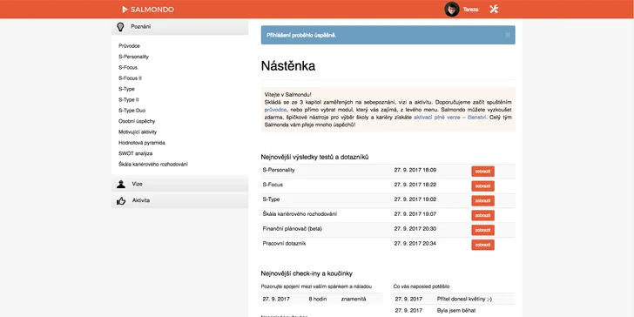The width and height of the screenshot is (634, 317).
Task: Collapse the Poznání sidebar section
Action: tap(180, 27)
